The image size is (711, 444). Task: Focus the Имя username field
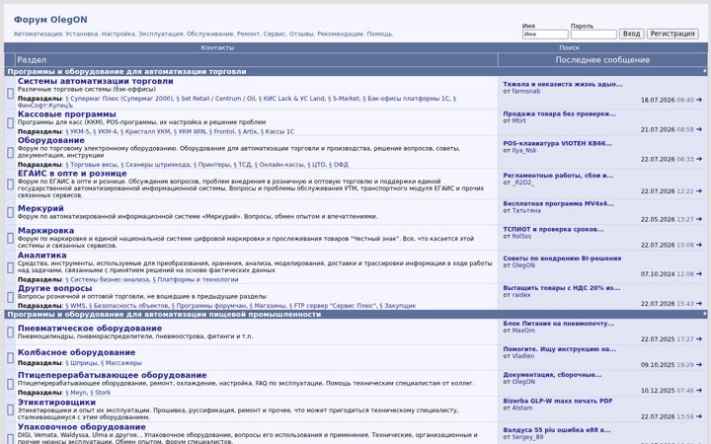pos(545,35)
